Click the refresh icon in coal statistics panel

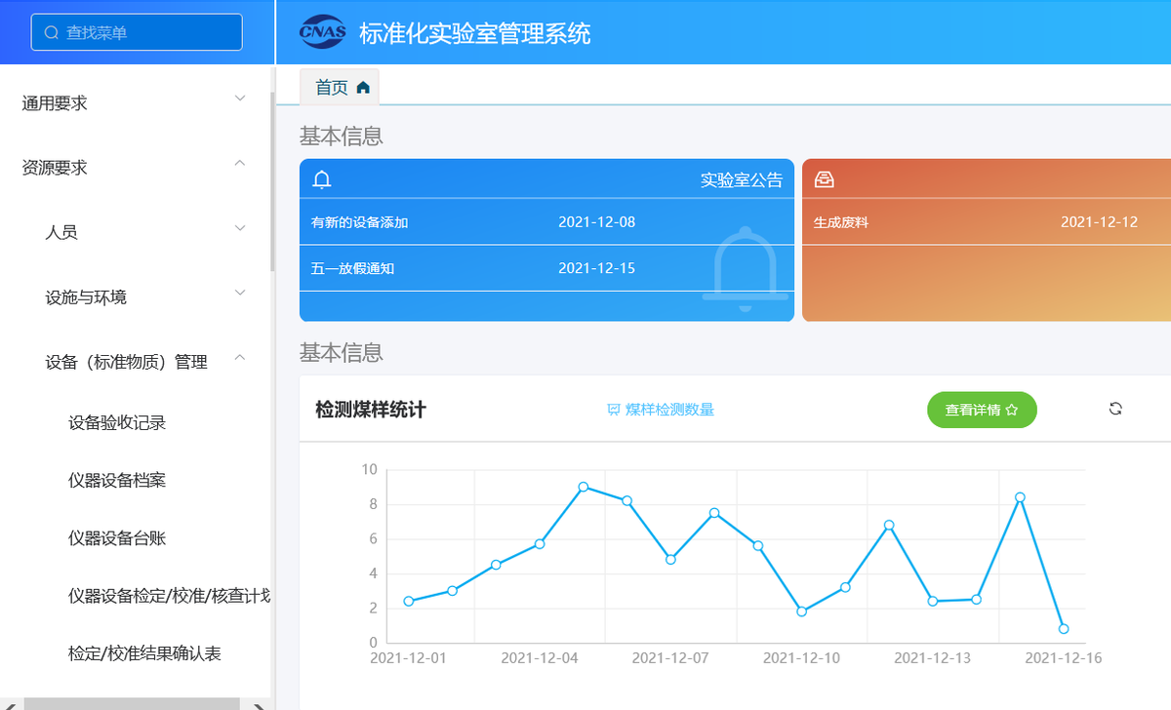pyautogui.click(x=1115, y=409)
